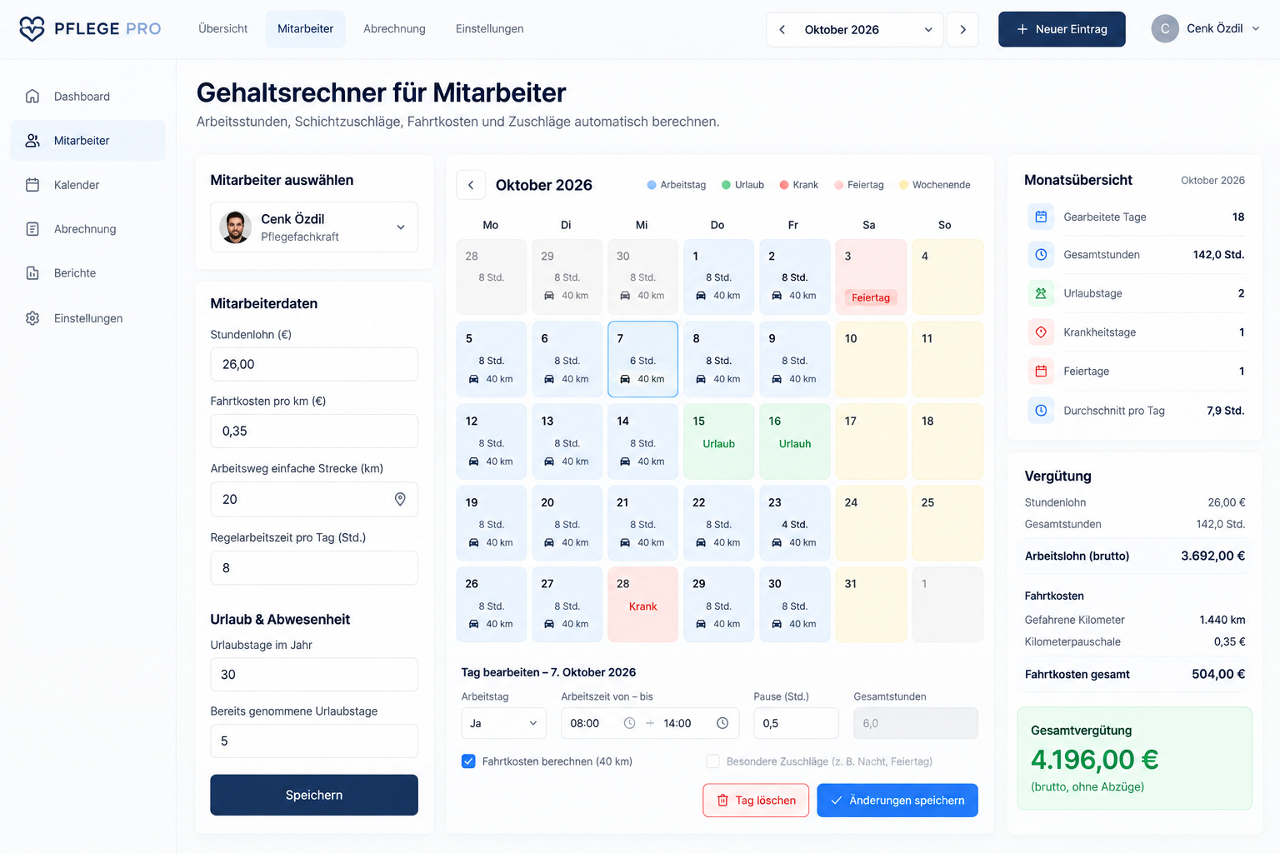Click the Pflege Pro heart logo
Viewport: 1280px width, 853px height.
(32, 29)
